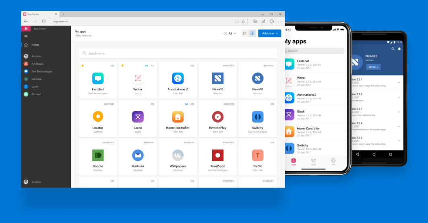The width and height of the screenshot is (428, 223).
Task: Open the Doodle app card
Action: pos(98,157)
